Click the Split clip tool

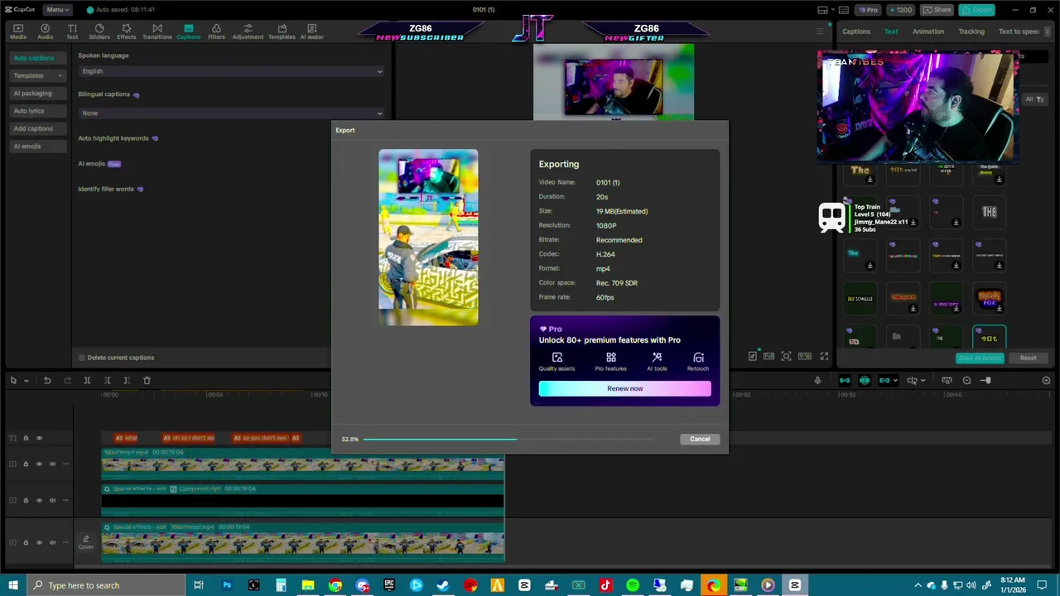tap(87, 380)
